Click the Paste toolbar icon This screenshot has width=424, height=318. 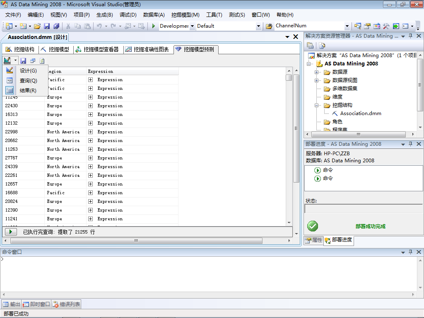[x=87, y=26]
